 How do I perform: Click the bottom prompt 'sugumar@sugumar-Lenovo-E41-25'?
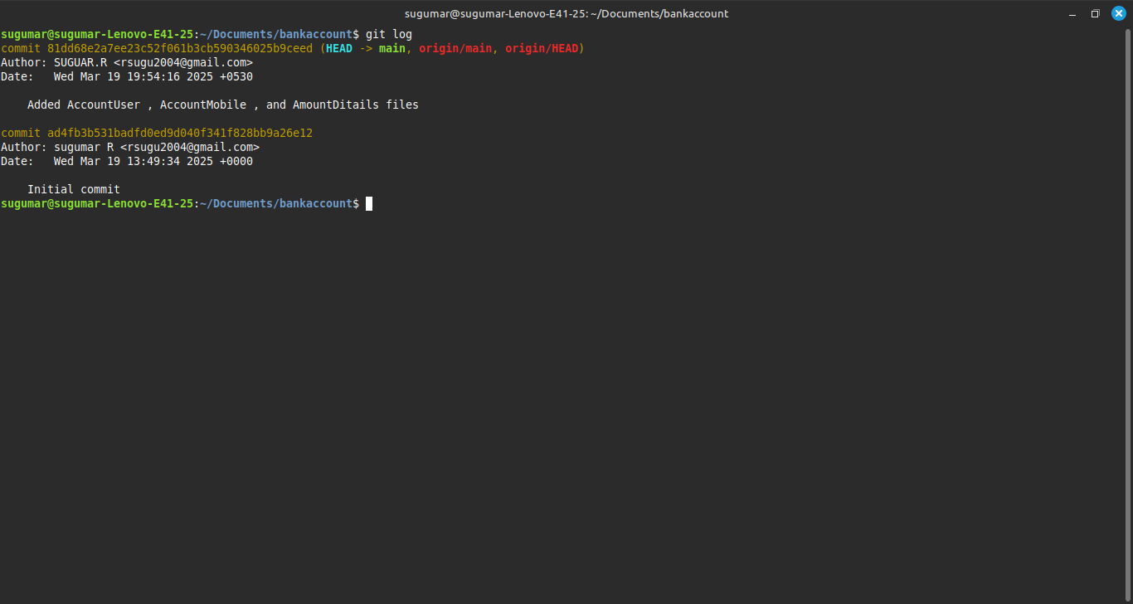click(x=97, y=203)
